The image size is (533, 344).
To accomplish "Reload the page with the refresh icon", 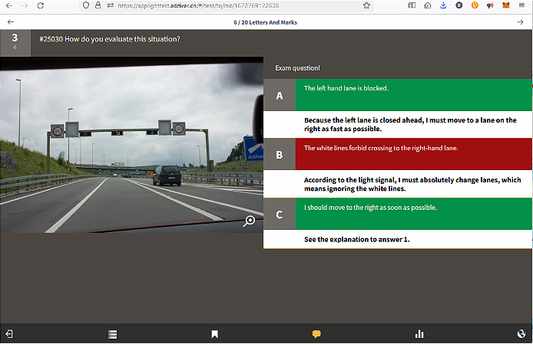I will (41, 5).
